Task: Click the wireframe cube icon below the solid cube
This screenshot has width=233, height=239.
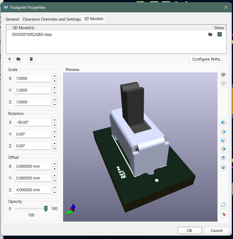Action: [223, 83]
